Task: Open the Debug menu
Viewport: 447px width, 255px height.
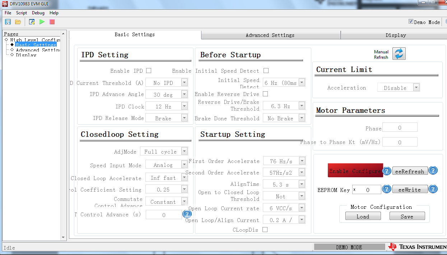Action: point(38,13)
